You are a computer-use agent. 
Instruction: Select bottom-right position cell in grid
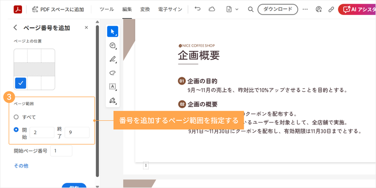point(48,83)
